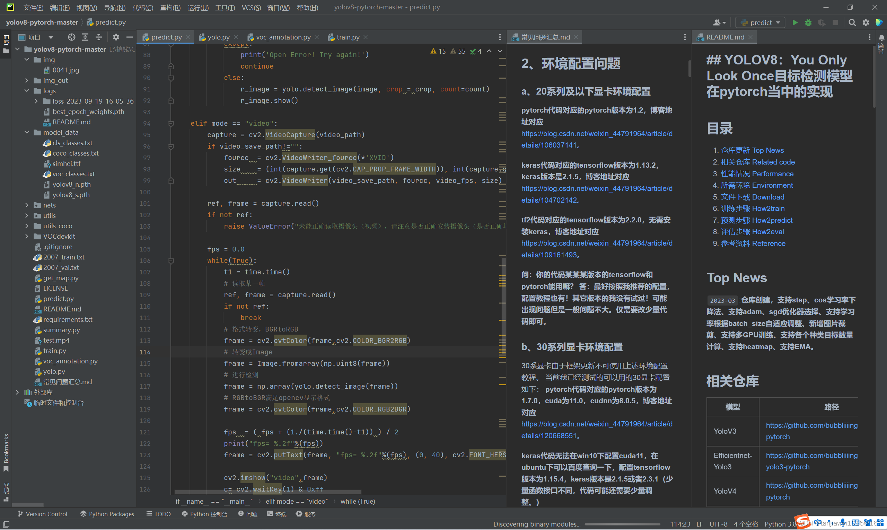This screenshot has width=887, height=530.
Task: Select yolov8_n.pth in project tree
Action: point(71,184)
